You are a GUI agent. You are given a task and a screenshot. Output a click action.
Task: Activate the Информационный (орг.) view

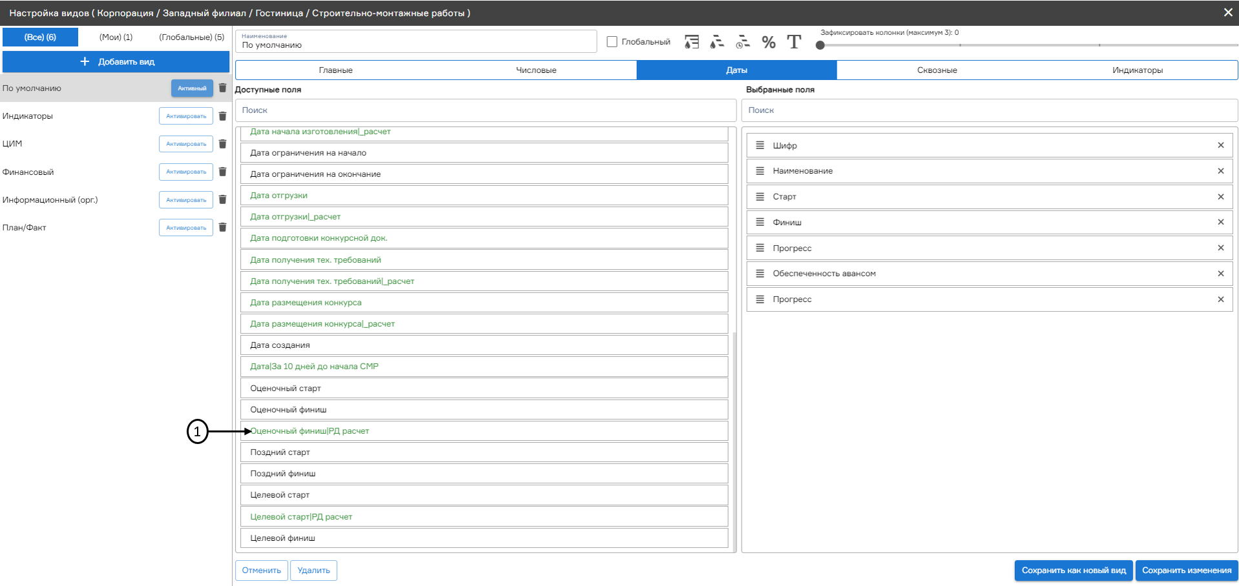[186, 199]
